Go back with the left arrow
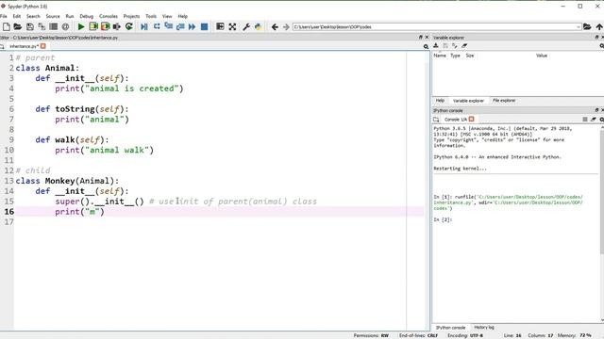Viewport: 604px width, 339px height. click(275, 26)
